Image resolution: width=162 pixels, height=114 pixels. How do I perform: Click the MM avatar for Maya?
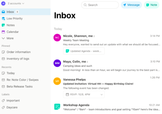(57, 63)
